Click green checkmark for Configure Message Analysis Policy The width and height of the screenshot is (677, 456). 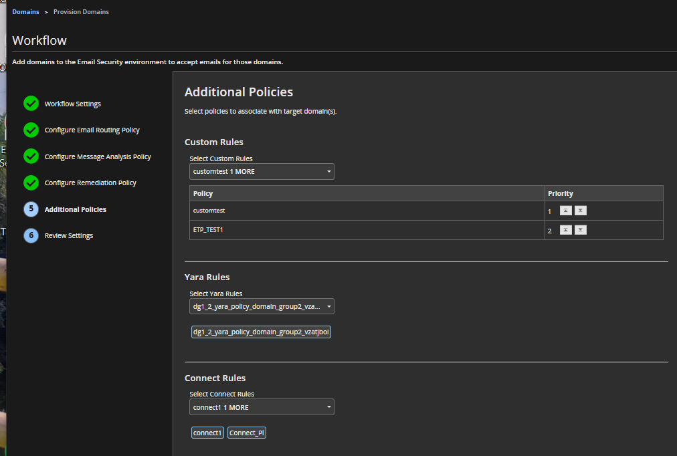(31, 156)
